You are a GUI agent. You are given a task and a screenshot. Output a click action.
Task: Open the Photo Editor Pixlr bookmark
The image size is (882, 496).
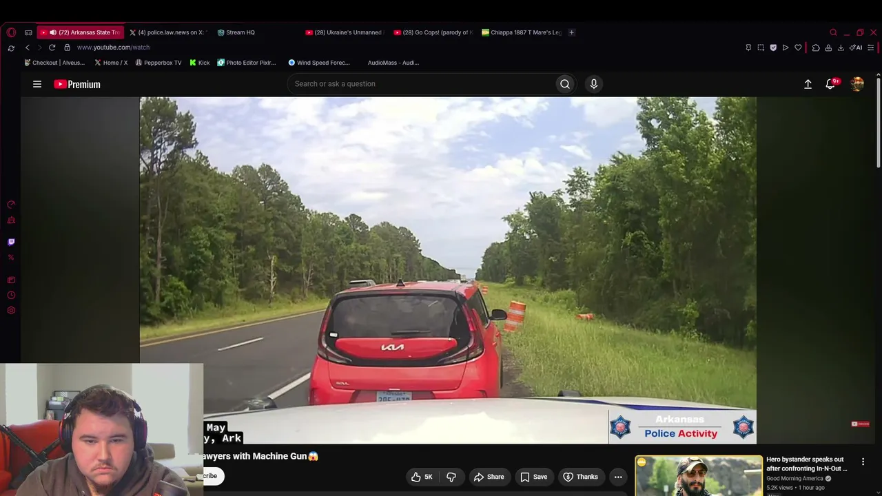(x=247, y=63)
